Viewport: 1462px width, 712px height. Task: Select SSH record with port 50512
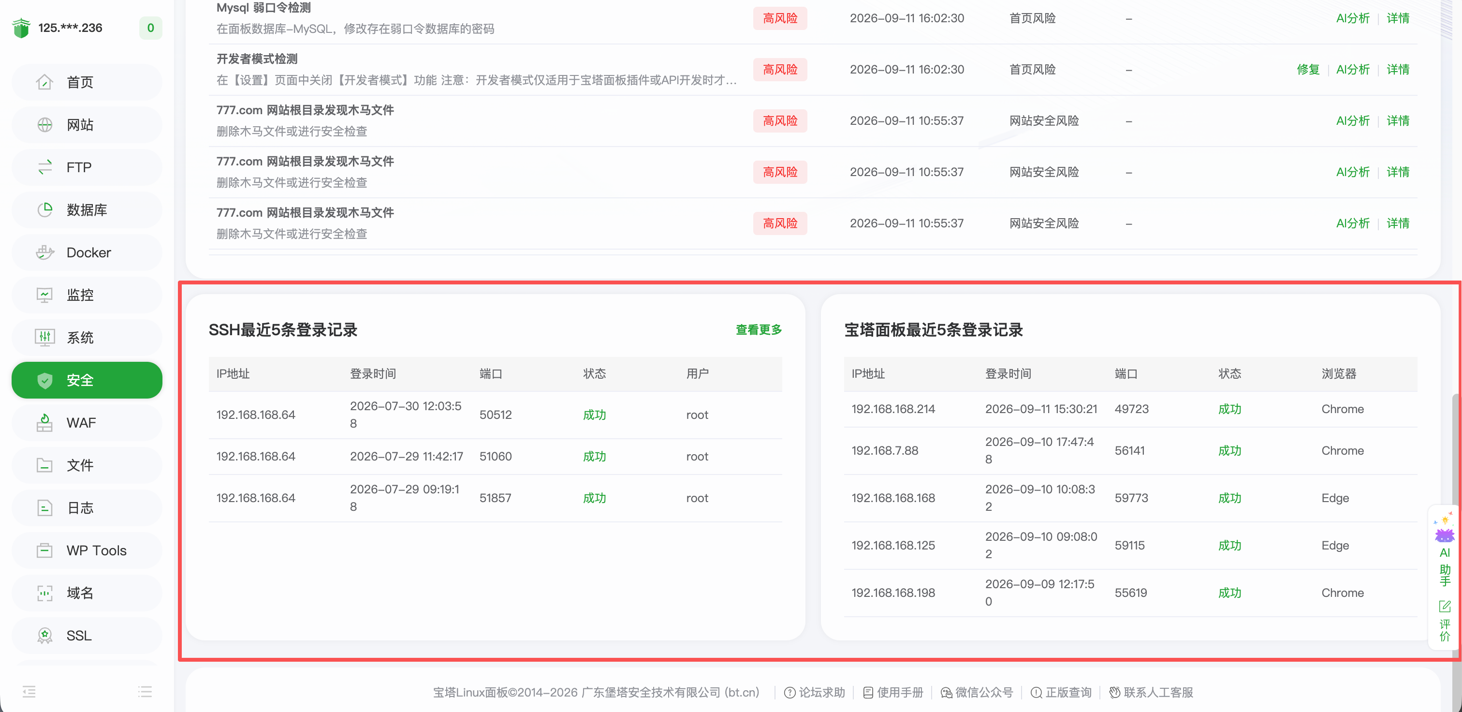[x=496, y=415]
